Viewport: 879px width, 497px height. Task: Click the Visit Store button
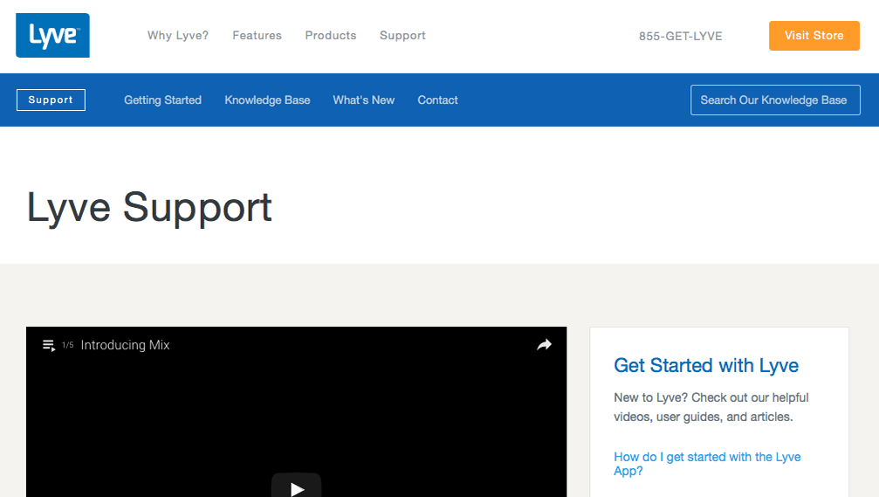coord(814,36)
